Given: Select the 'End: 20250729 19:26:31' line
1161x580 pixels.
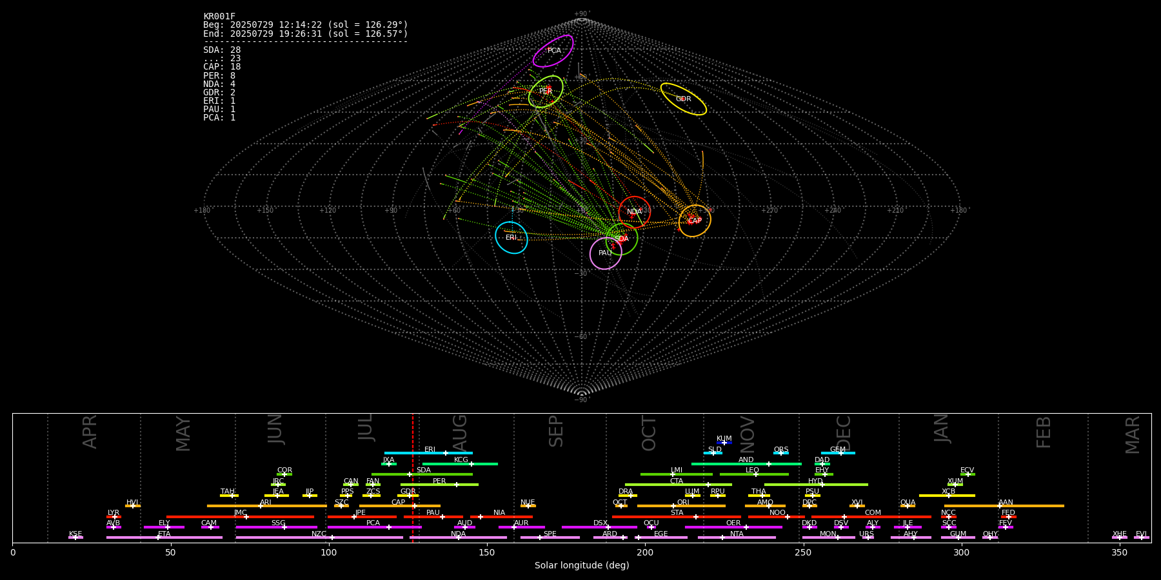Looking at the screenshot, I should pos(306,34).
